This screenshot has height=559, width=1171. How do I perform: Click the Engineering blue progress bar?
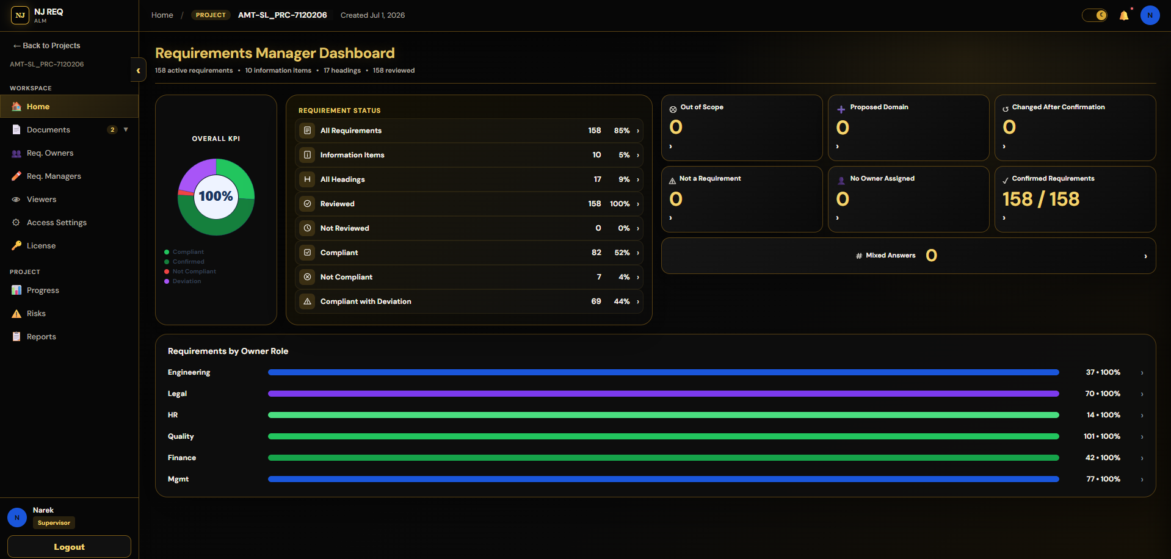(x=664, y=372)
